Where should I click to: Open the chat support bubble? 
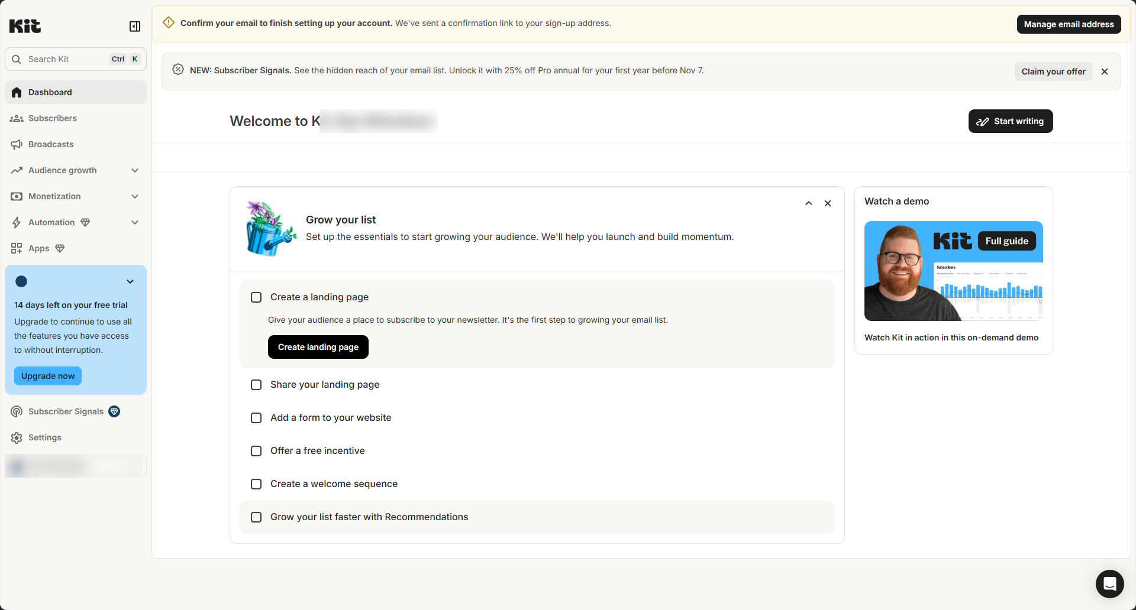click(x=1110, y=584)
